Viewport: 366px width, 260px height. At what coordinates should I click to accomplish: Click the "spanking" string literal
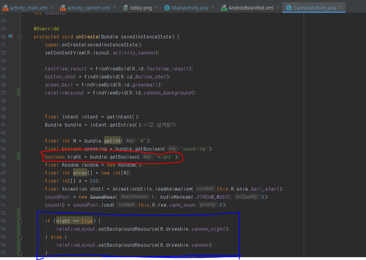click(x=194, y=149)
